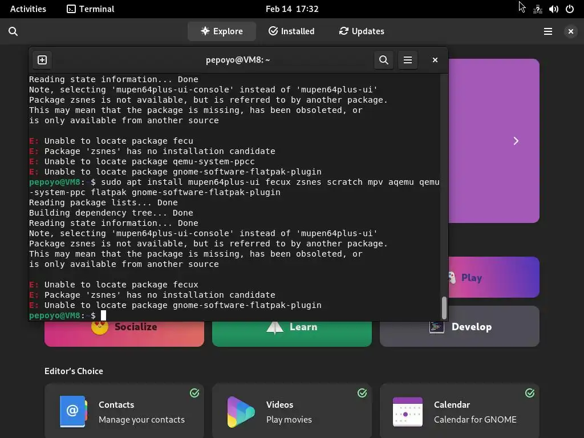This screenshot has height=438, width=584.
Task: Click the Contacts installed checkmark
Action: pyautogui.click(x=194, y=393)
